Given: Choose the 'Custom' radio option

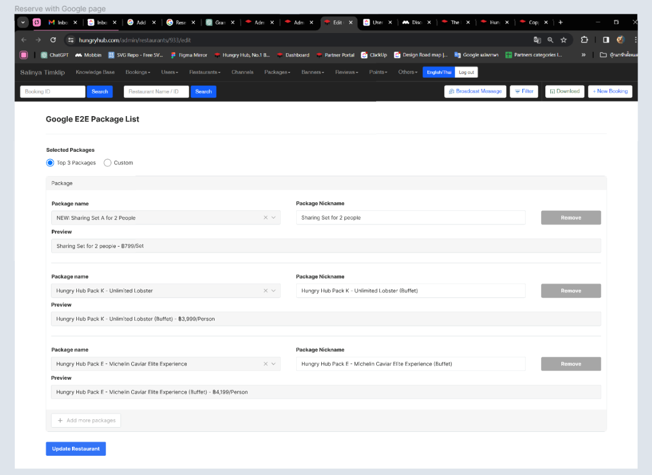Looking at the screenshot, I should [x=107, y=163].
